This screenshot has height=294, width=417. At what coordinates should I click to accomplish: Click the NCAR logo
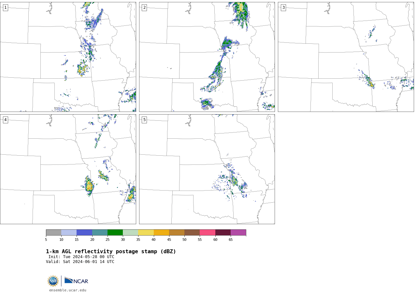coord(76,281)
